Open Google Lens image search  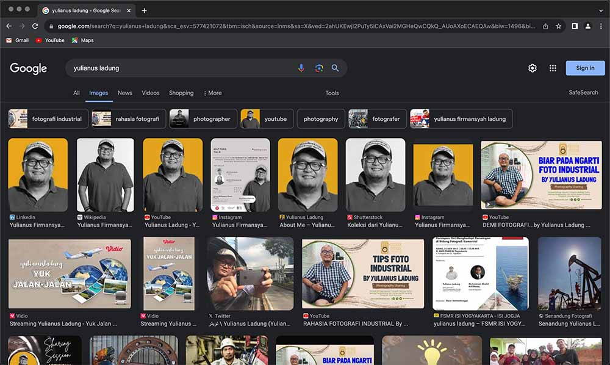point(318,68)
